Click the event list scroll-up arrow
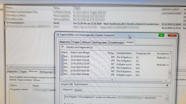The image size is (186, 104). point(171,53)
